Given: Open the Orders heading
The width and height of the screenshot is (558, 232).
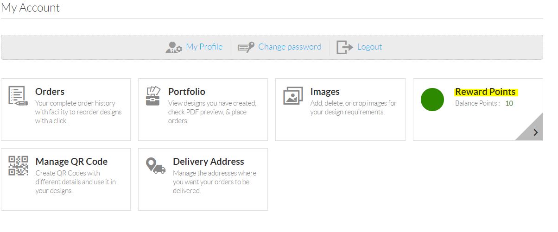Looking at the screenshot, I should (50, 92).
